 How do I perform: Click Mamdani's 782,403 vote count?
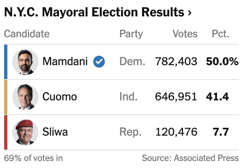tap(176, 62)
